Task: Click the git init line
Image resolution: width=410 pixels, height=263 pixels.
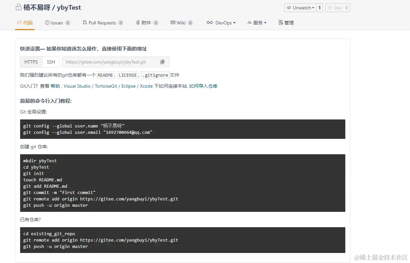Action: (x=34, y=173)
